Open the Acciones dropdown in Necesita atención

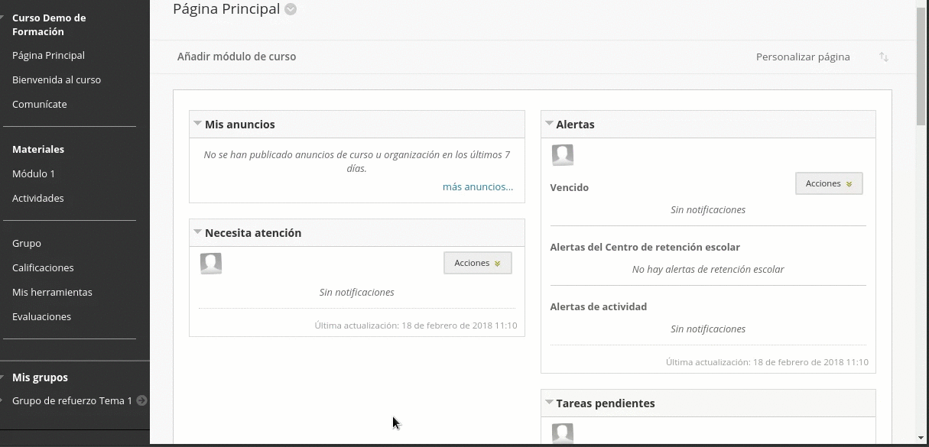[478, 263]
